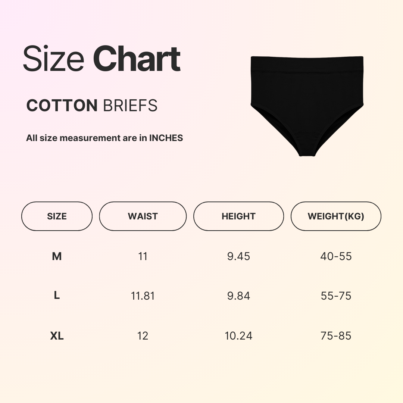Click weight range 55-75 for size L
Image resolution: width=403 pixels, height=403 pixels.
tap(336, 296)
